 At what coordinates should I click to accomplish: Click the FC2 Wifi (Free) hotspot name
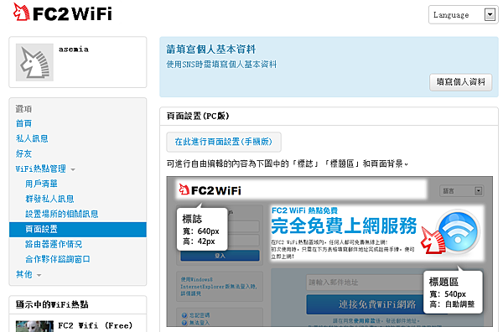96,325
